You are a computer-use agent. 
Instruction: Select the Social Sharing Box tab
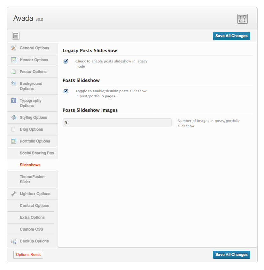coord(37,153)
